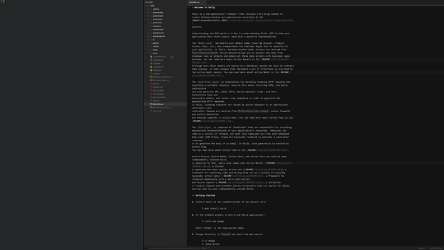This screenshot has height=250, width=444.
Task: Click the 'gem install rails' command line
Action: coord(214,209)
